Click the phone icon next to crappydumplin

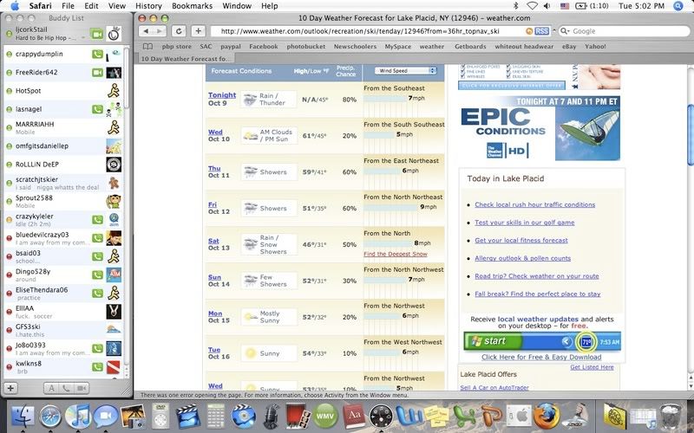(x=98, y=55)
